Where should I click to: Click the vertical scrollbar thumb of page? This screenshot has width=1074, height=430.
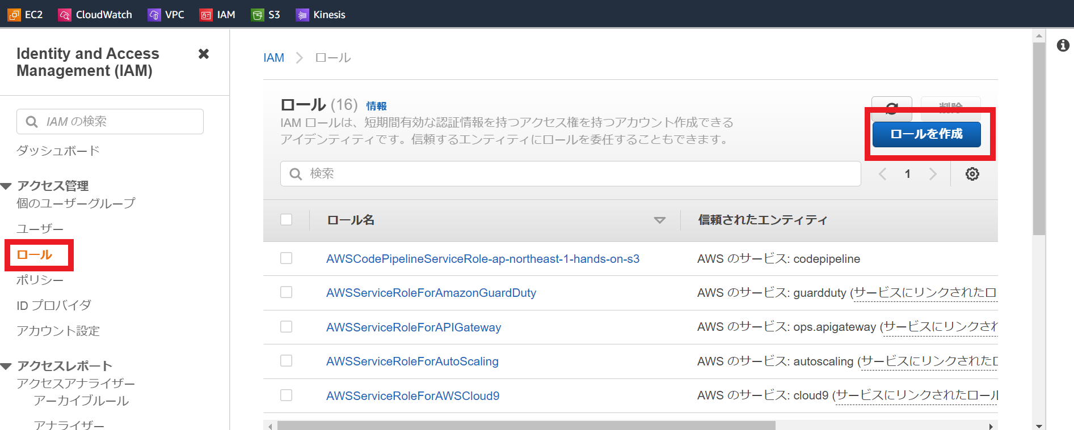[x=1039, y=139]
